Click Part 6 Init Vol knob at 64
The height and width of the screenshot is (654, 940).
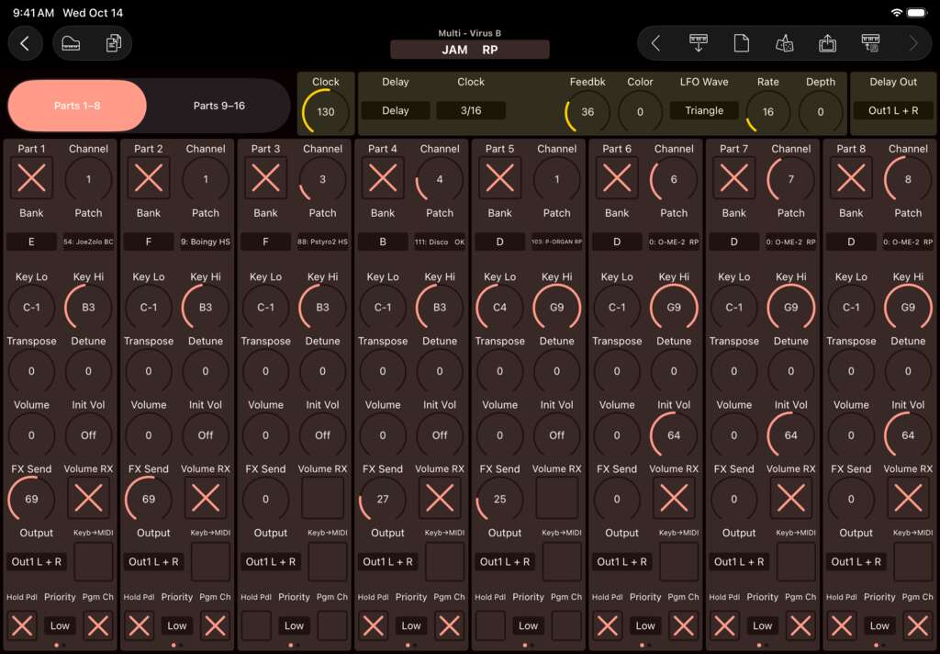click(x=674, y=435)
